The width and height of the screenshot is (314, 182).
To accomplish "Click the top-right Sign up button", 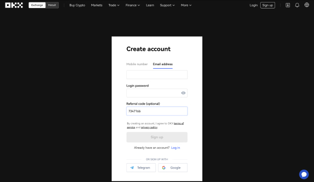I will click(x=268, y=5).
